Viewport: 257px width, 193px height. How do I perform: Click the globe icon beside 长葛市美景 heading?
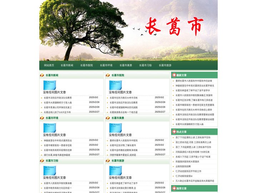click(x=108, y=118)
